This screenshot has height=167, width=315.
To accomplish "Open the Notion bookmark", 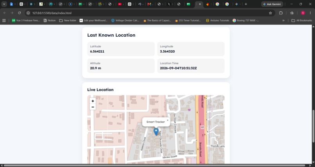I will click(x=49, y=20).
